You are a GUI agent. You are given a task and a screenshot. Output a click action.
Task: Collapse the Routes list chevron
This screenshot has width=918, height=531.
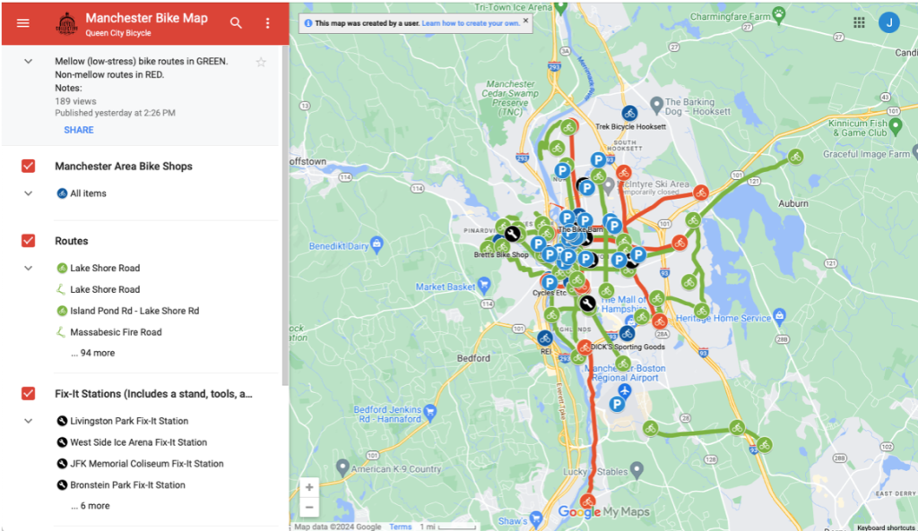pos(28,269)
